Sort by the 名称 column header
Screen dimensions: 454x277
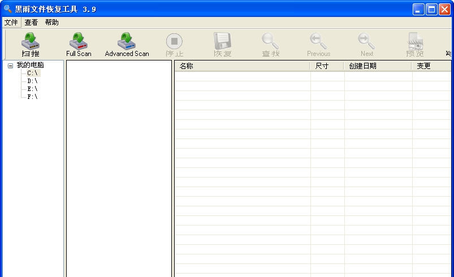tap(242, 66)
